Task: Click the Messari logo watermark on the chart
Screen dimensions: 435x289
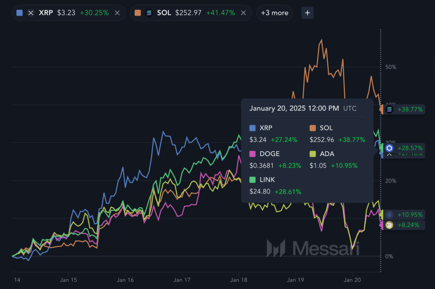Action: [313, 248]
